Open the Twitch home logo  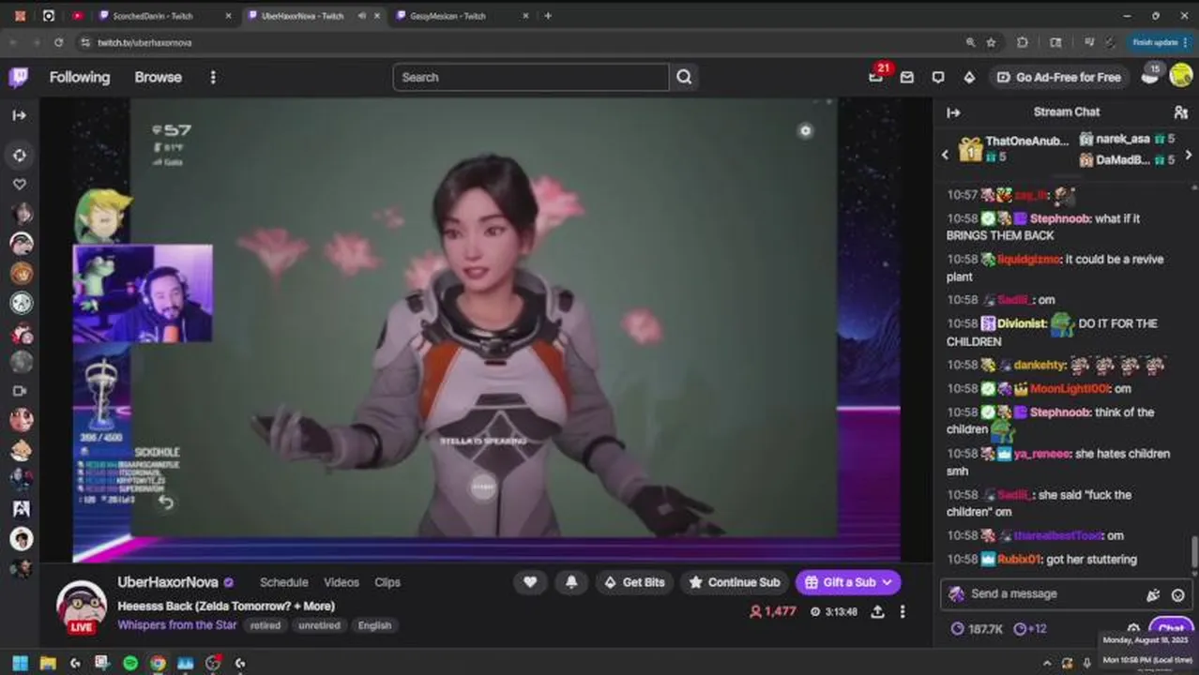[x=18, y=77]
